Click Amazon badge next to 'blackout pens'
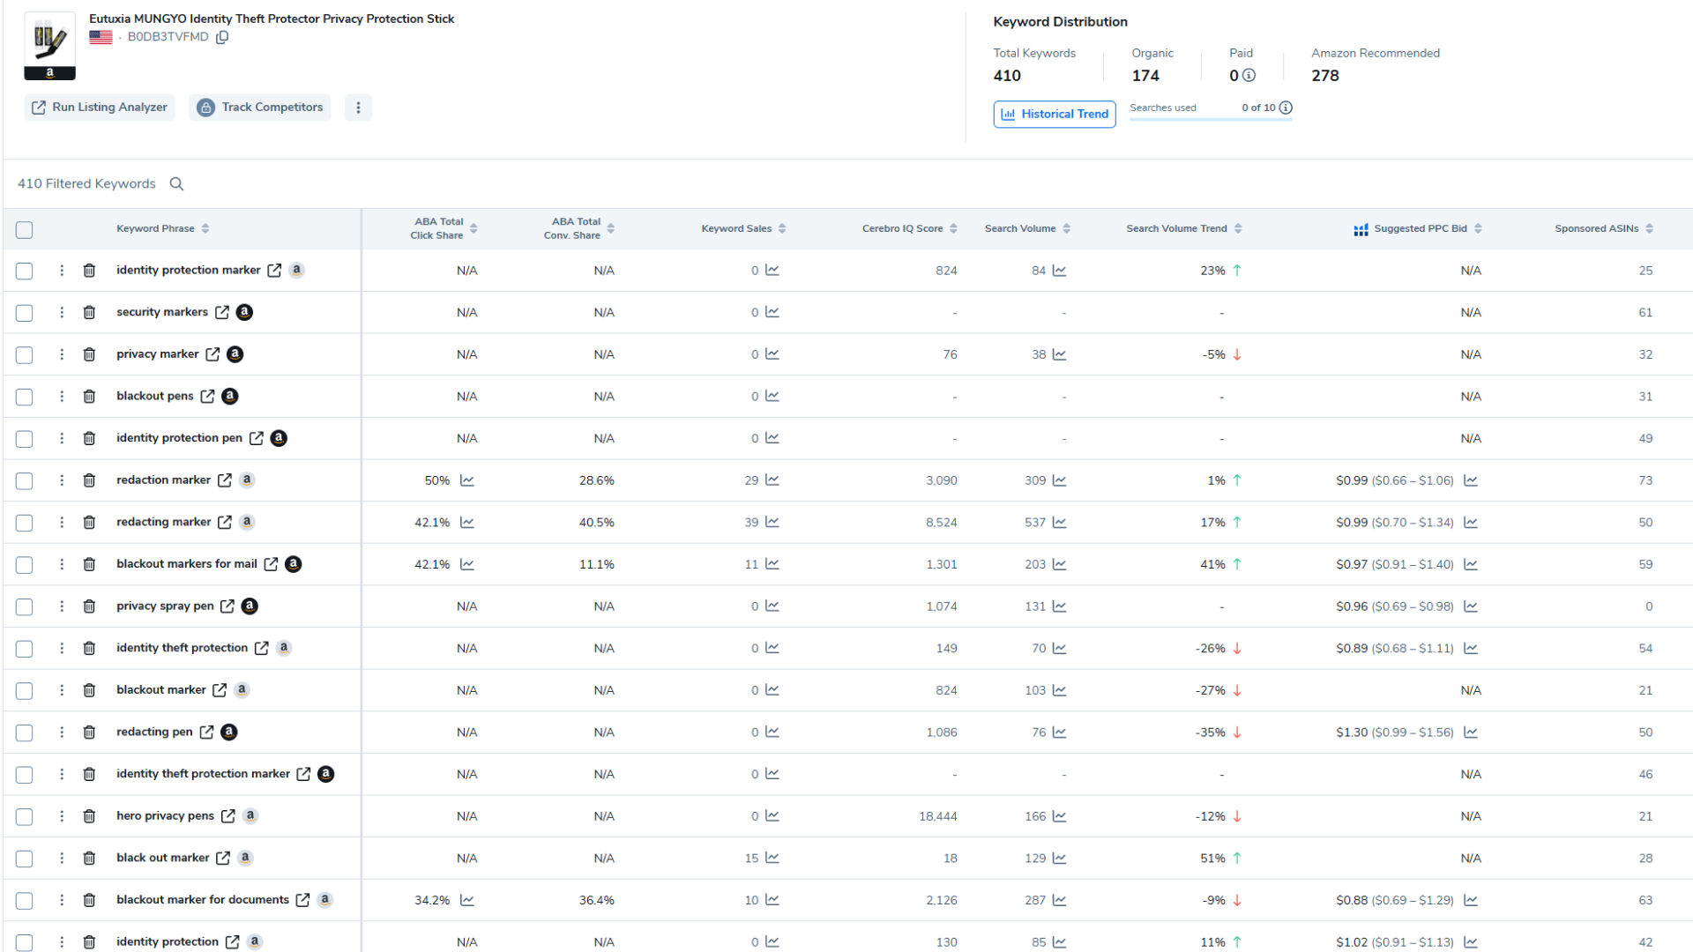 (230, 397)
